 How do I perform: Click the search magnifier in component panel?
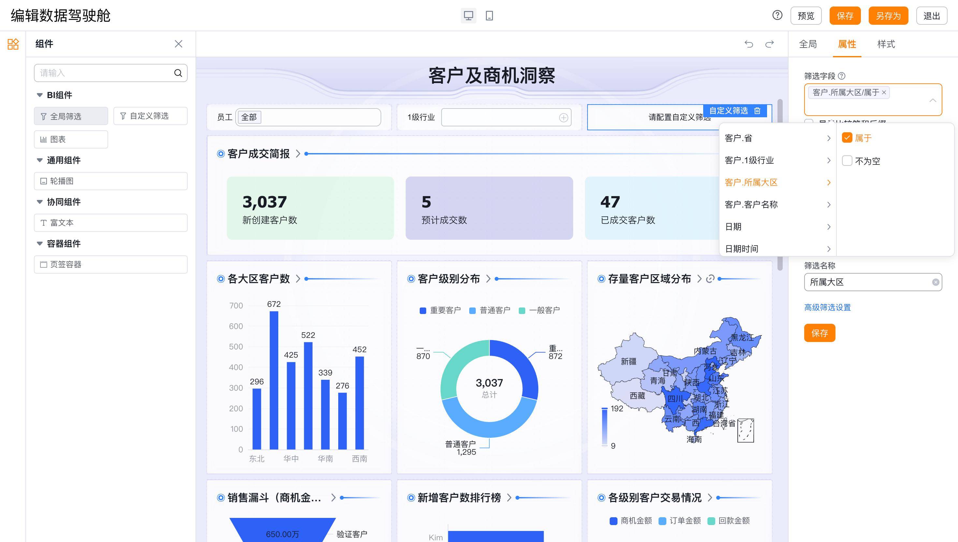pos(178,73)
